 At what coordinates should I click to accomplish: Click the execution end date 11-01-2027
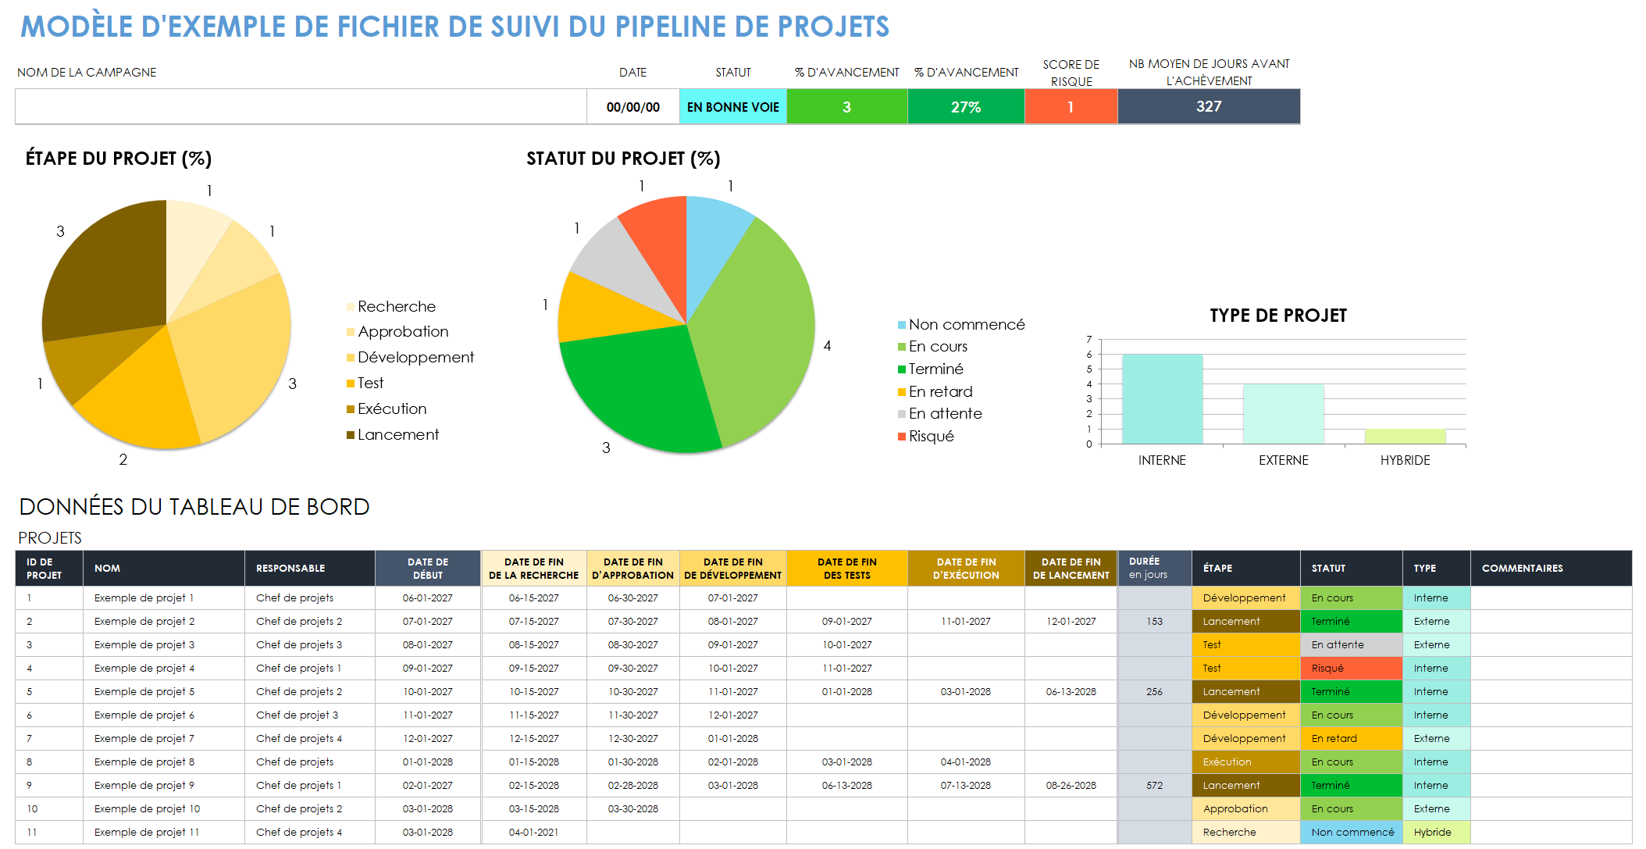[966, 621]
